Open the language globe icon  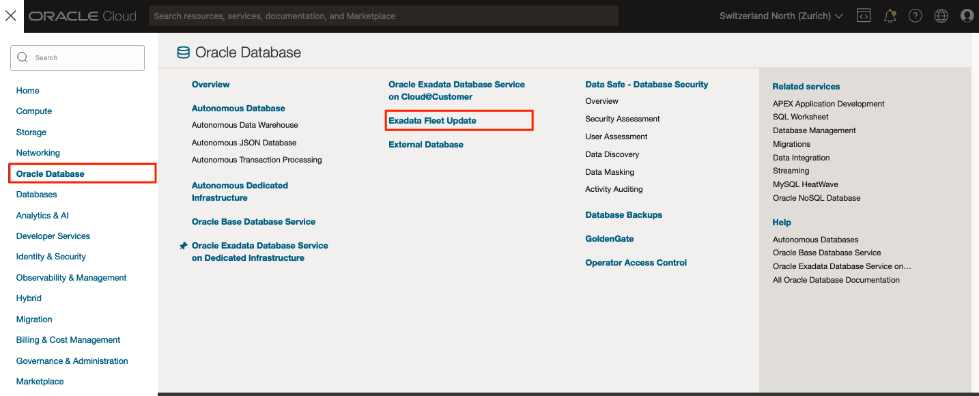click(x=941, y=15)
